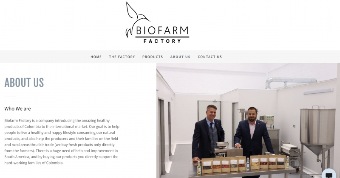
Task: Click the large ABOUT US heading
Action: [24, 82]
